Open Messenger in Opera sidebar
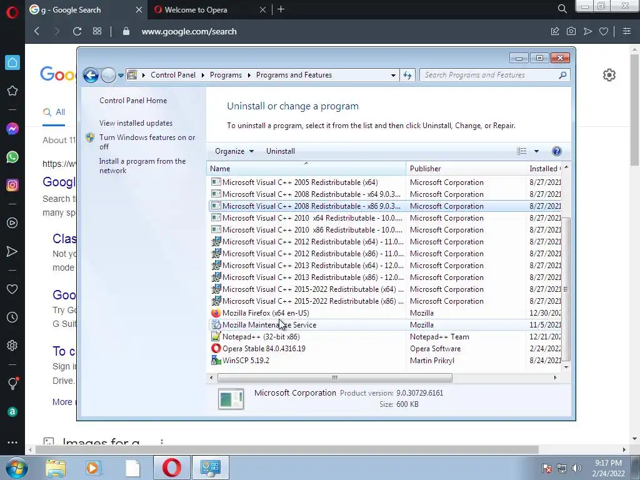The height and width of the screenshot is (480, 640). click(x=12, y=129)
